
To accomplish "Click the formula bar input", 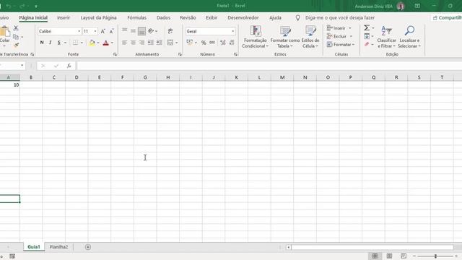I will pos(269,66).
